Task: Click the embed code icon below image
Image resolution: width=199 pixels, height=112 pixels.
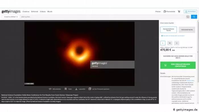Action: coord(50,89)
